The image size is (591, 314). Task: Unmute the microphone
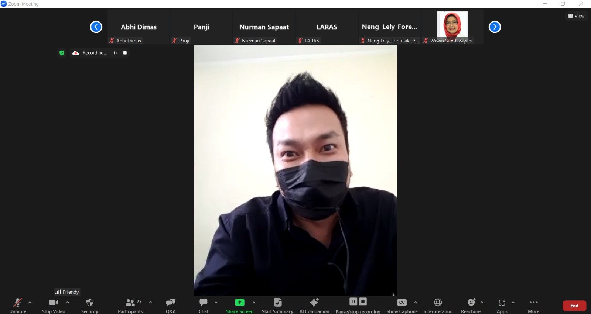17,305
